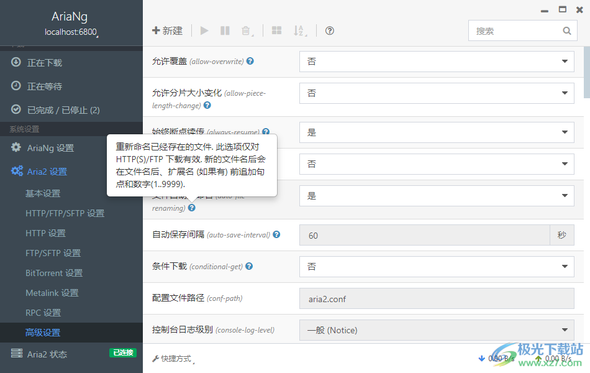Select 基本设置 submenu item
The image size is (590, 373).
(43, 193)
